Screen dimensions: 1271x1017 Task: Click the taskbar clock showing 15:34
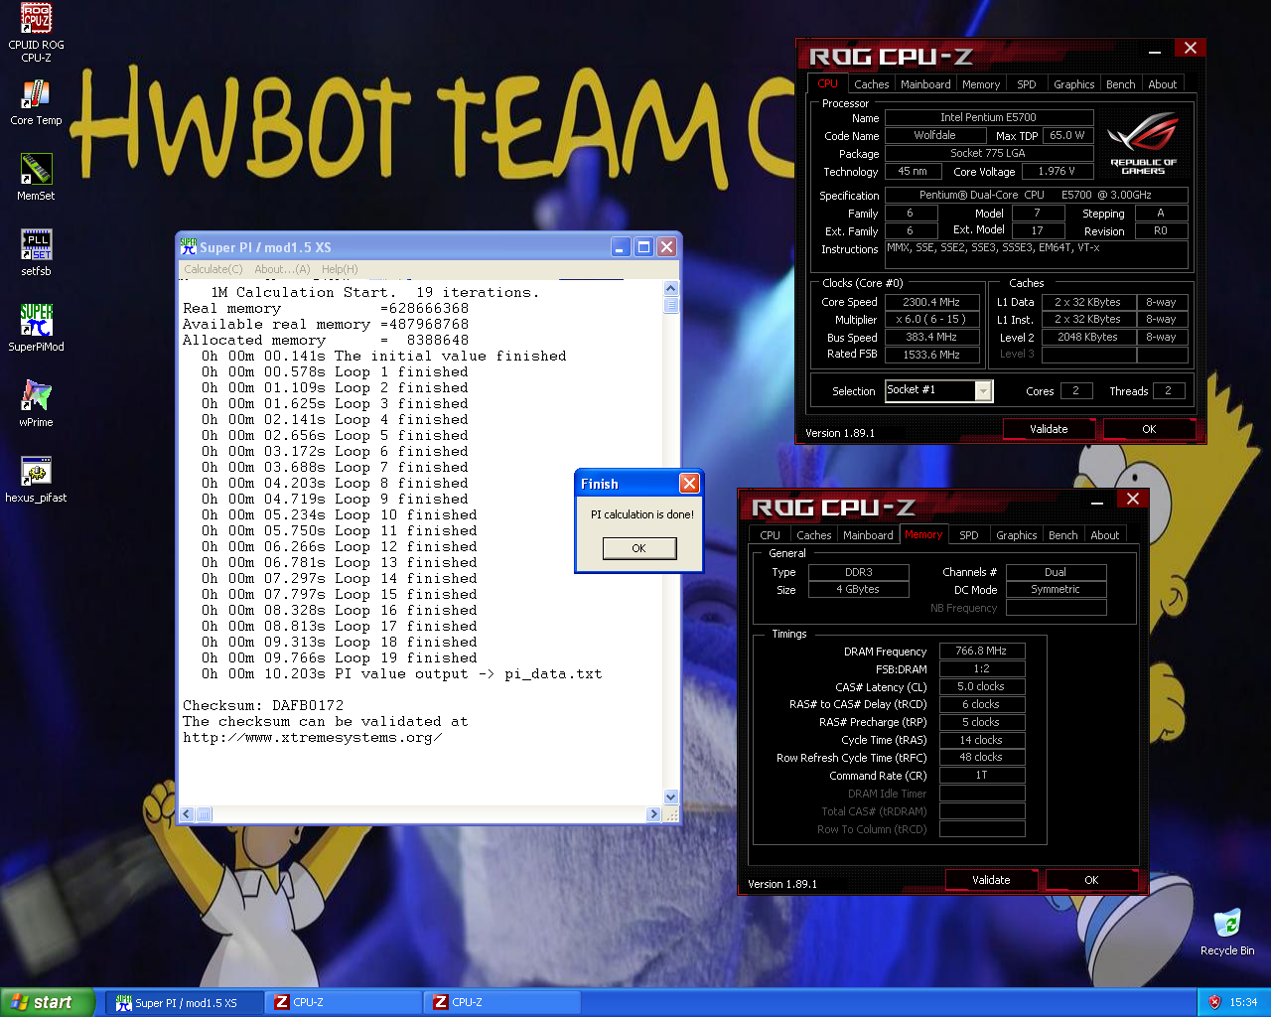coord(1243,1002)
